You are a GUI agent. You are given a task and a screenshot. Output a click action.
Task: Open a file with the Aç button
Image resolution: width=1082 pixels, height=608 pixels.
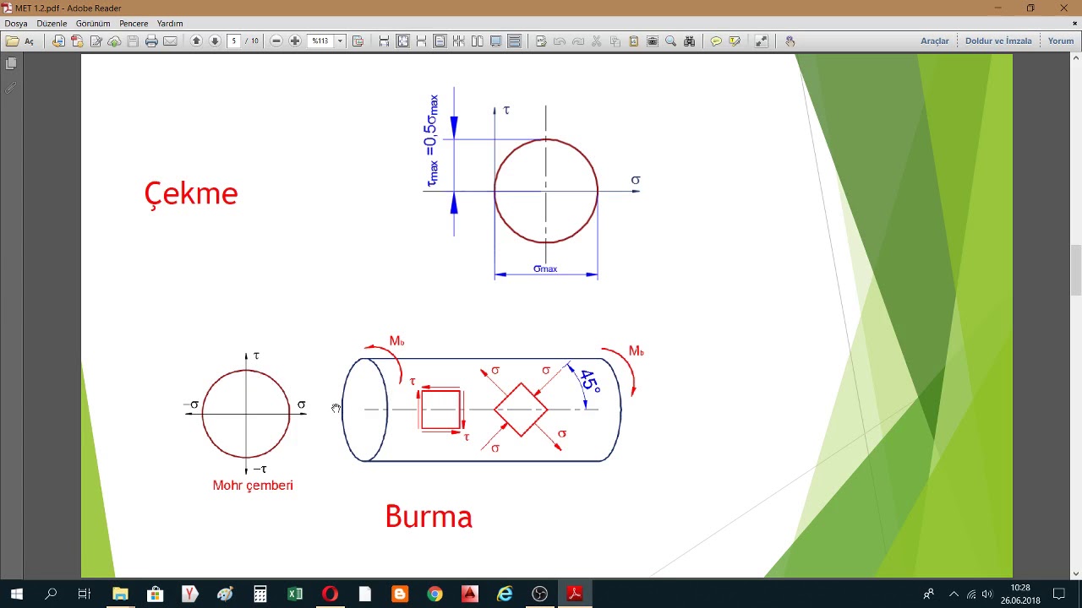19,41
